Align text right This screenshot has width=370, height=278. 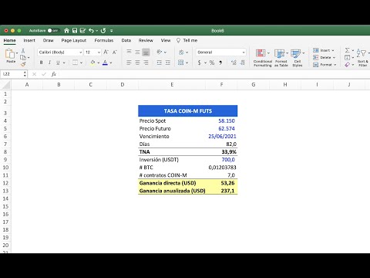[146, 63]
